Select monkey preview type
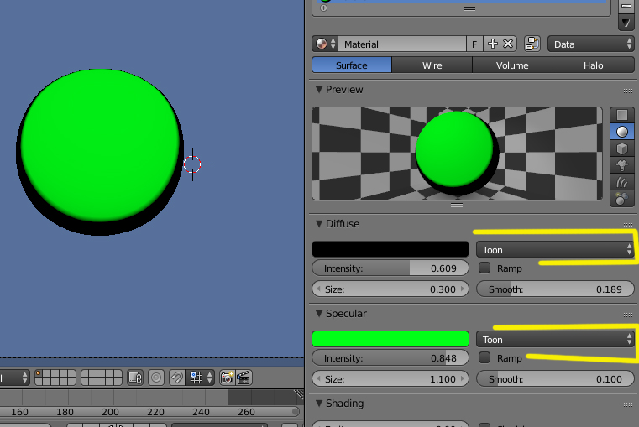The image size is (639, 427). pyautogui.click(x=622, y=165)
